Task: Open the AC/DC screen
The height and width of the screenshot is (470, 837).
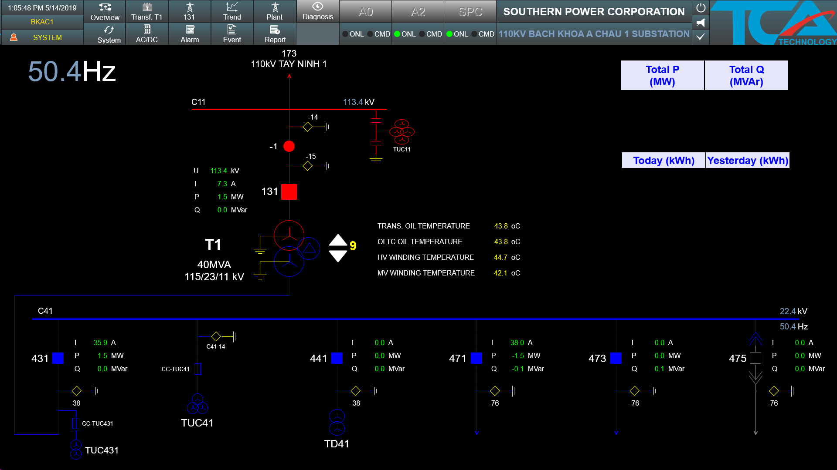Action: [x=147, y=34]
